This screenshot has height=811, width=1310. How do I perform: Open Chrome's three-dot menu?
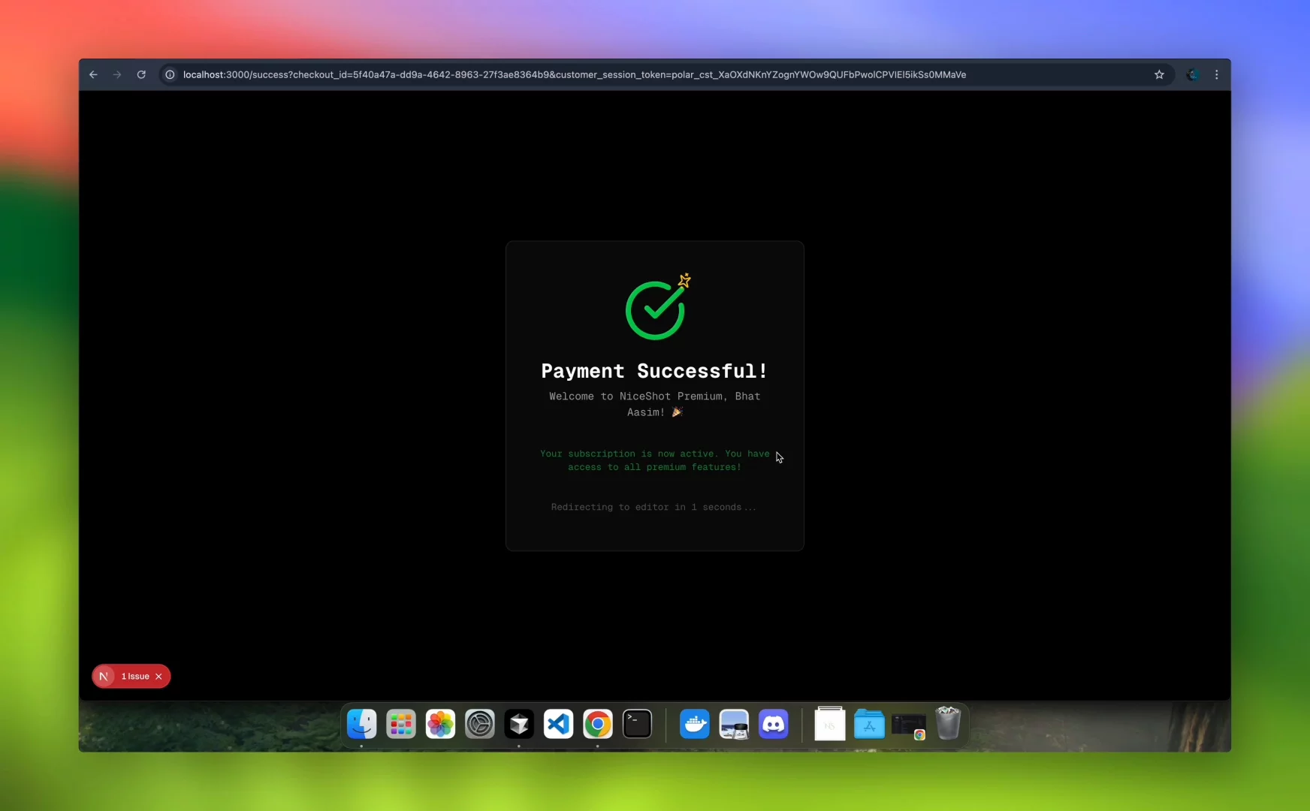pyautogui.click(x=1217, y=74)
